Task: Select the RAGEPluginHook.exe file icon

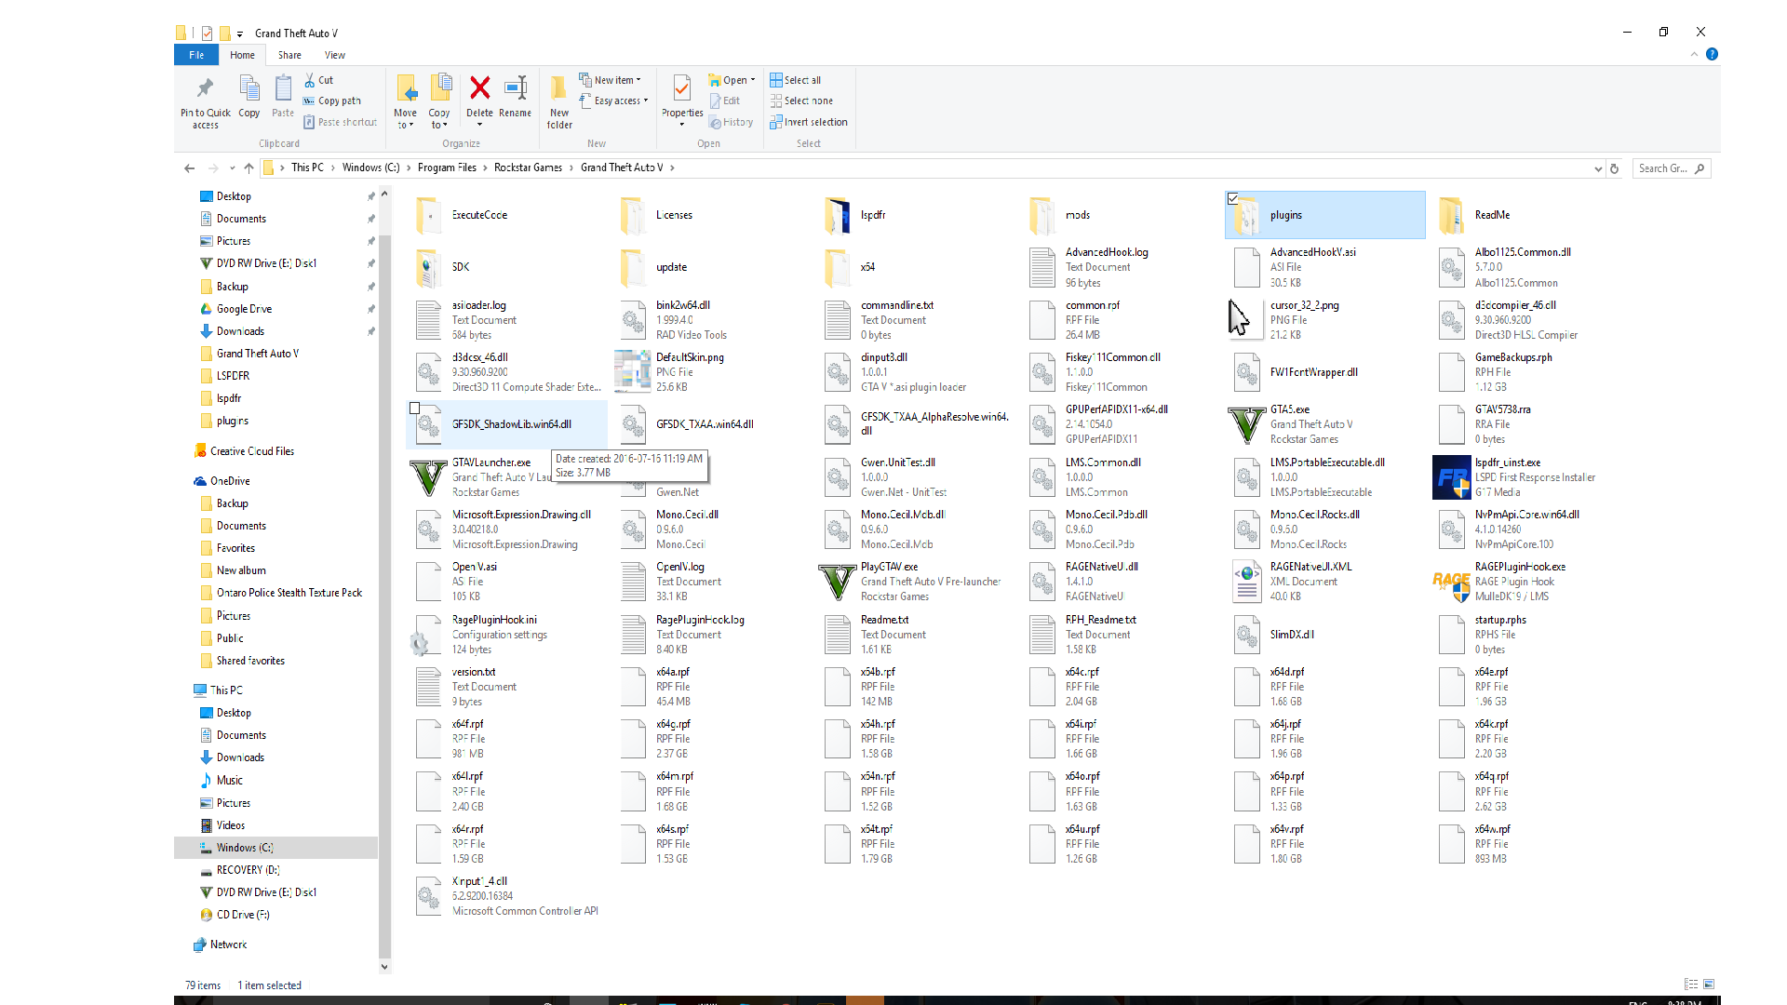Action: point(1451,582)
